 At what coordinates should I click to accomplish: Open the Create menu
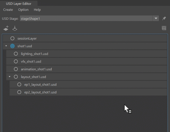point(8,10)
